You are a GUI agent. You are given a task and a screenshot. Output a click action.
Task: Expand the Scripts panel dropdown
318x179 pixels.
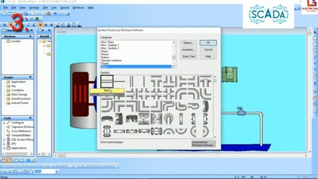point(30,78)
